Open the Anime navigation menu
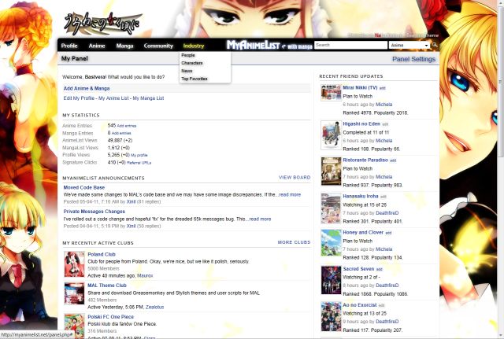 pyautogui.click(x=97, y=46)
